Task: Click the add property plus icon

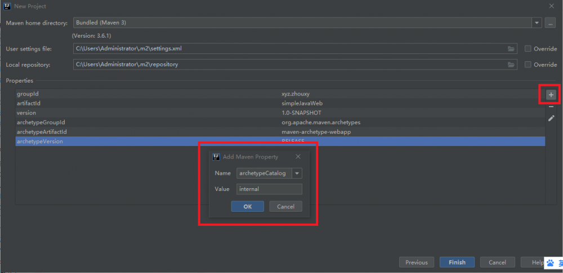Action: [x=551, y=95]
